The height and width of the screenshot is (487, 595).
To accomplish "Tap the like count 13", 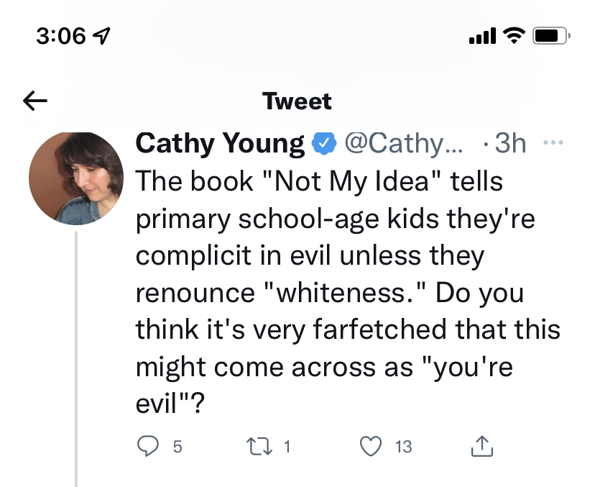I will point(404,447).
